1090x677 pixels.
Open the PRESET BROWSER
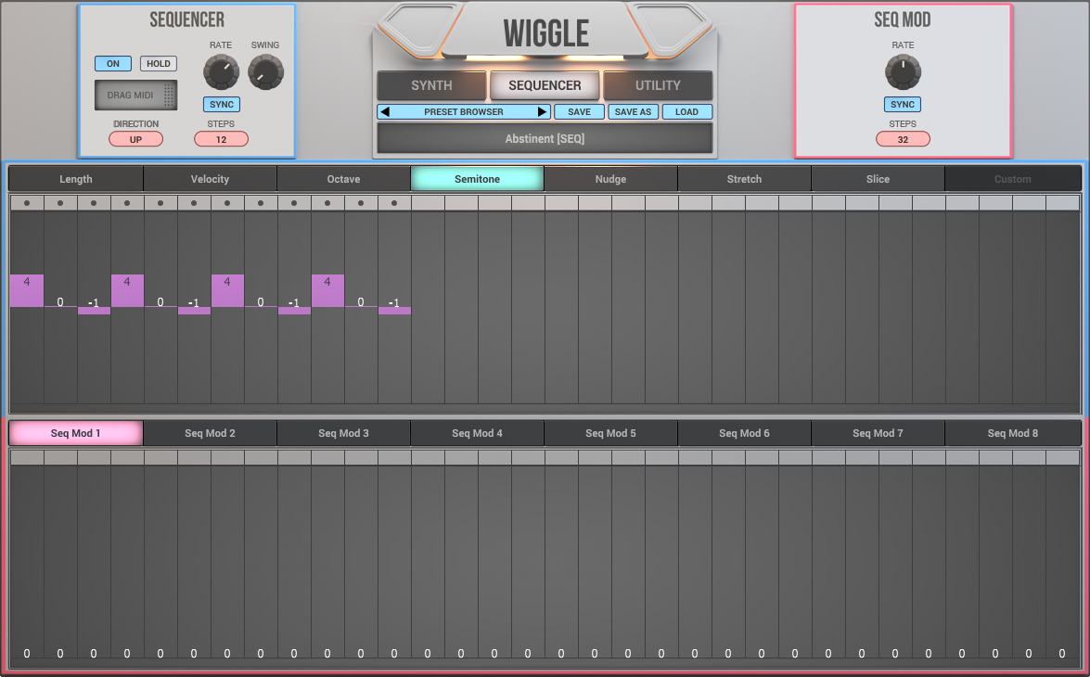(464, 112)
